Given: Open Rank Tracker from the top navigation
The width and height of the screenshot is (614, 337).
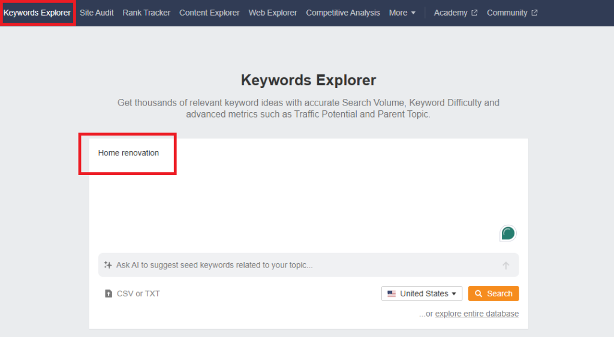Looking at the screenshot, I should tap(146, 13).
